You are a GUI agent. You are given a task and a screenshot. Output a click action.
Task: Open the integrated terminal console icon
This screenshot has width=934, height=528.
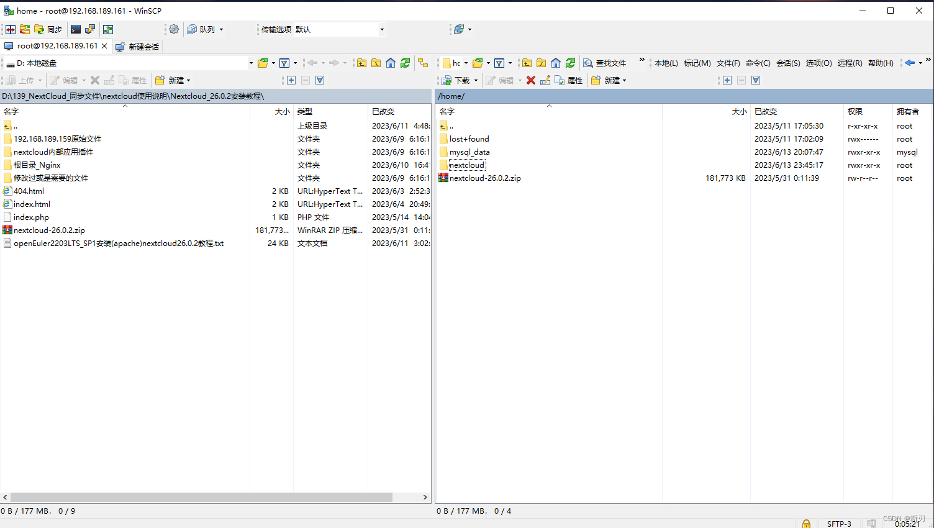75,29
